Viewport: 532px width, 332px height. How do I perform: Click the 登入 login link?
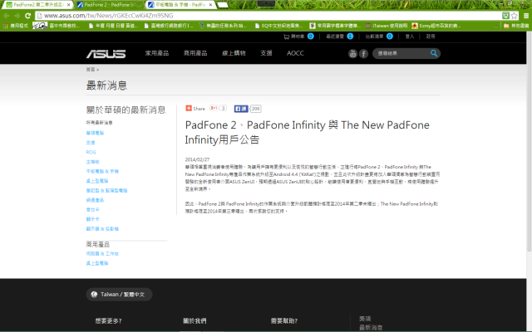pos(410,37)
